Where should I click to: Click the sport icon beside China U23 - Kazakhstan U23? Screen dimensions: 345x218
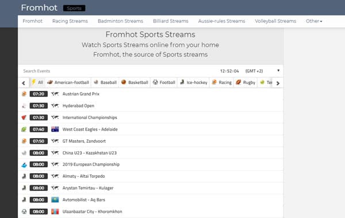24,153
